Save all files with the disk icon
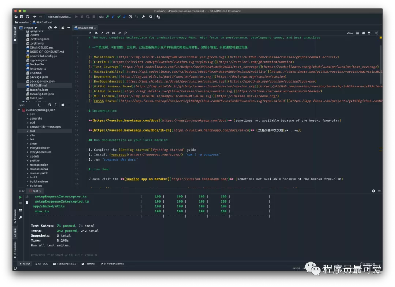 tap(22, 16)
